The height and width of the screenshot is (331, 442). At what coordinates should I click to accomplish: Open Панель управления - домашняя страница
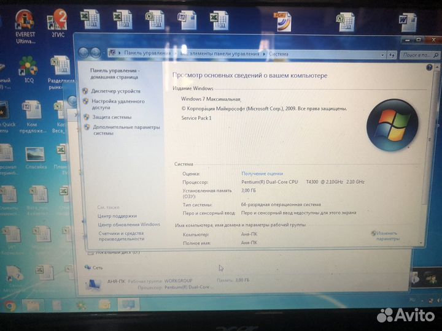(115, 74)
